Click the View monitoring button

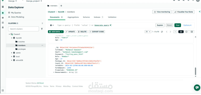162,12
